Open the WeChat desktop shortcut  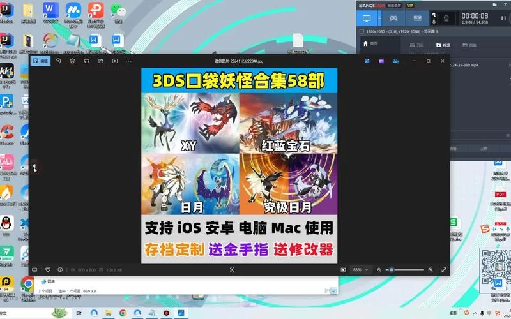click(118, 13)
